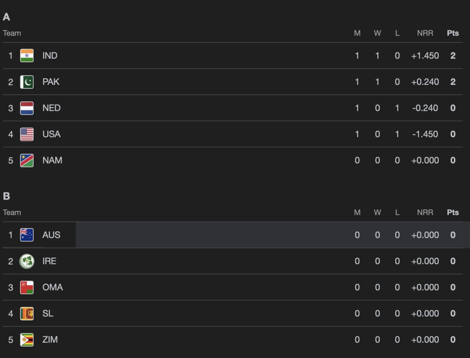This screenshot has width=470, height=358.
Task: Click the Pts column header in Group B
Action: 453,212
